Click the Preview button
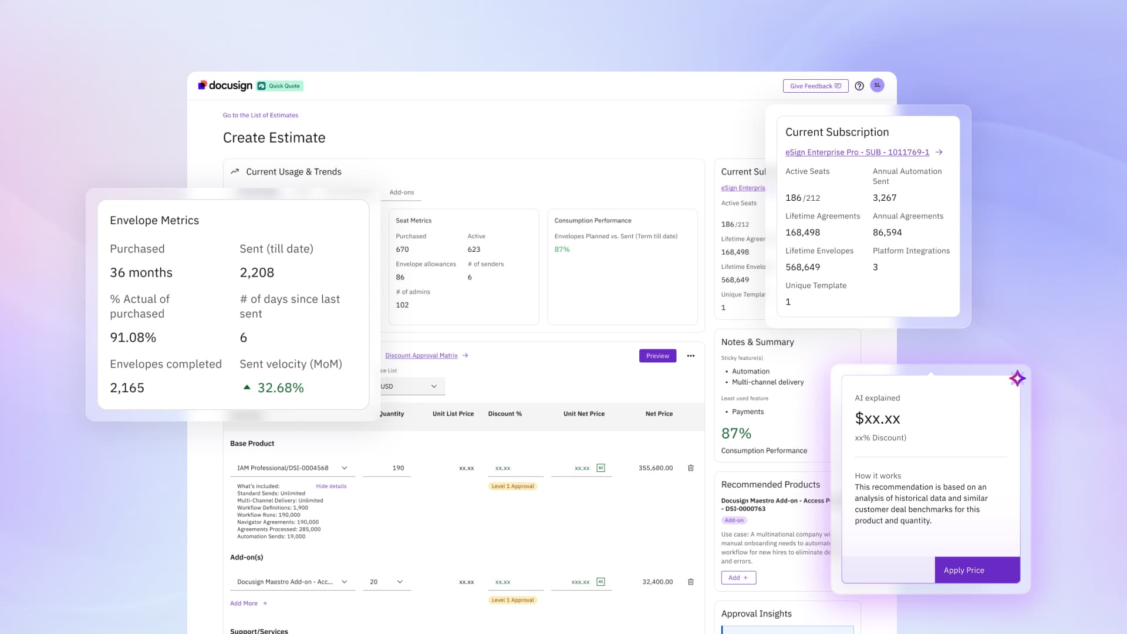1127x634 pixels. pyautogui.click(x=657, y=356)
